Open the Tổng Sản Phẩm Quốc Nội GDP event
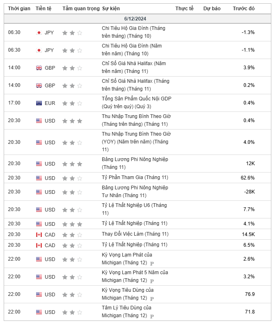Viewport: 273px width, 325px height. click(x=136, y=102)
